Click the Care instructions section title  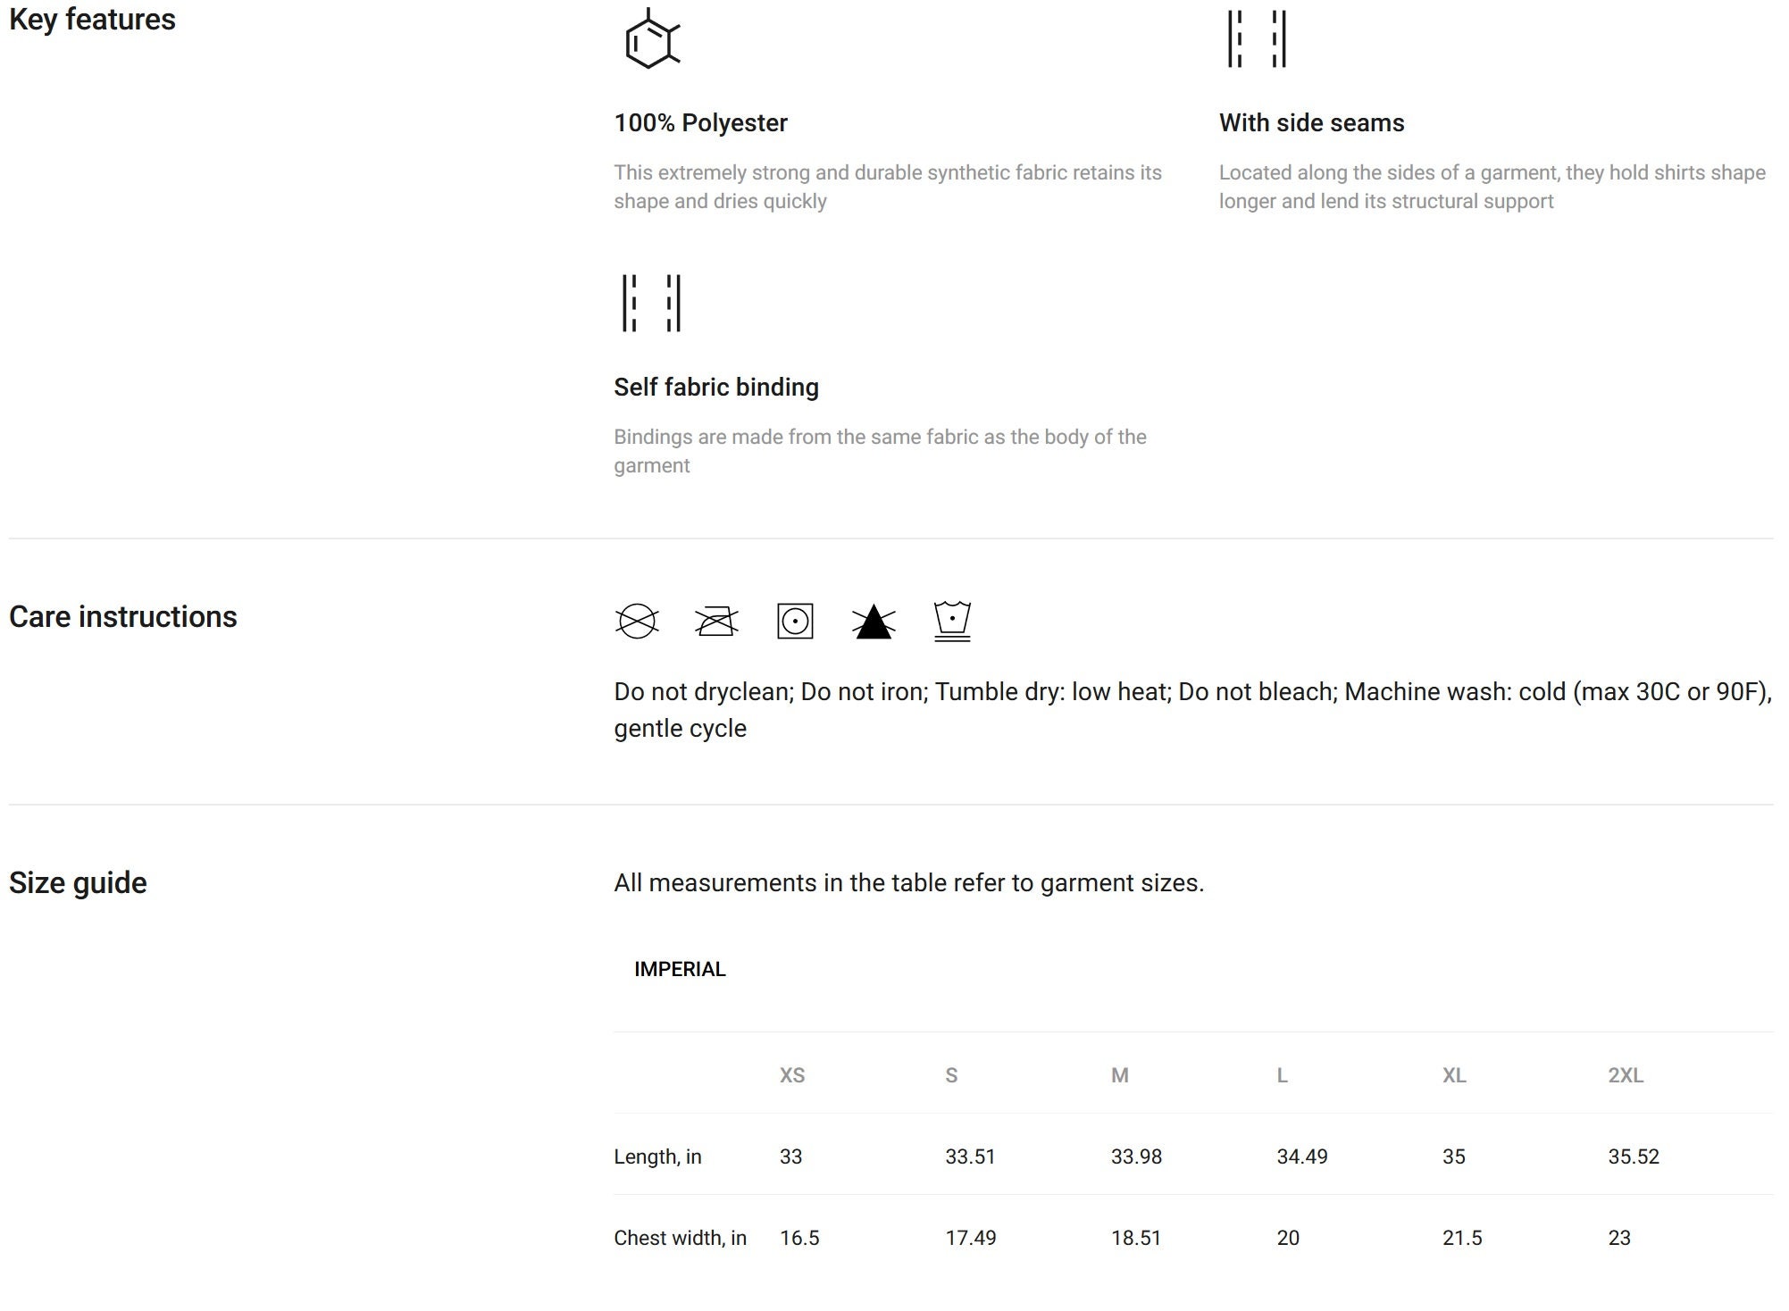[x=122, y=617]
